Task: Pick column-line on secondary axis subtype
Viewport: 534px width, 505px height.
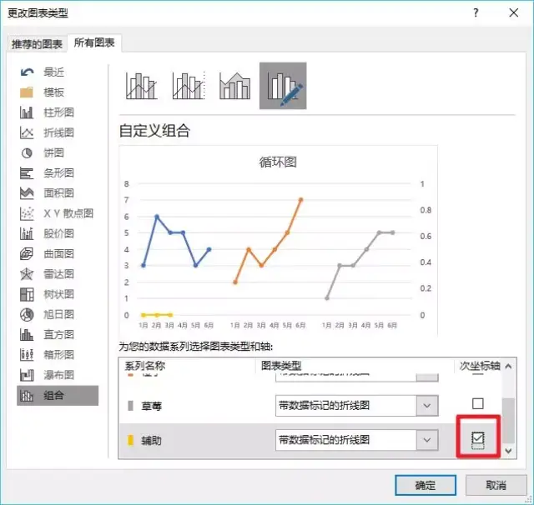Action: click(189, 86)
